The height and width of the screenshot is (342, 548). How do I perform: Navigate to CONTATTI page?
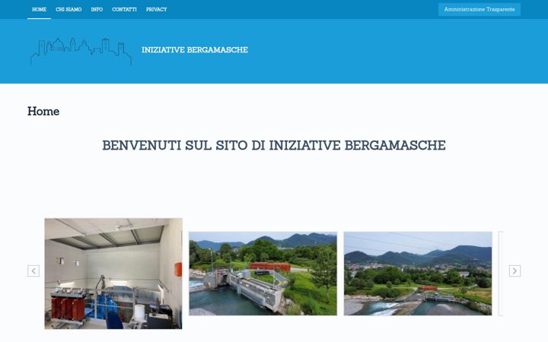[124, 9]
